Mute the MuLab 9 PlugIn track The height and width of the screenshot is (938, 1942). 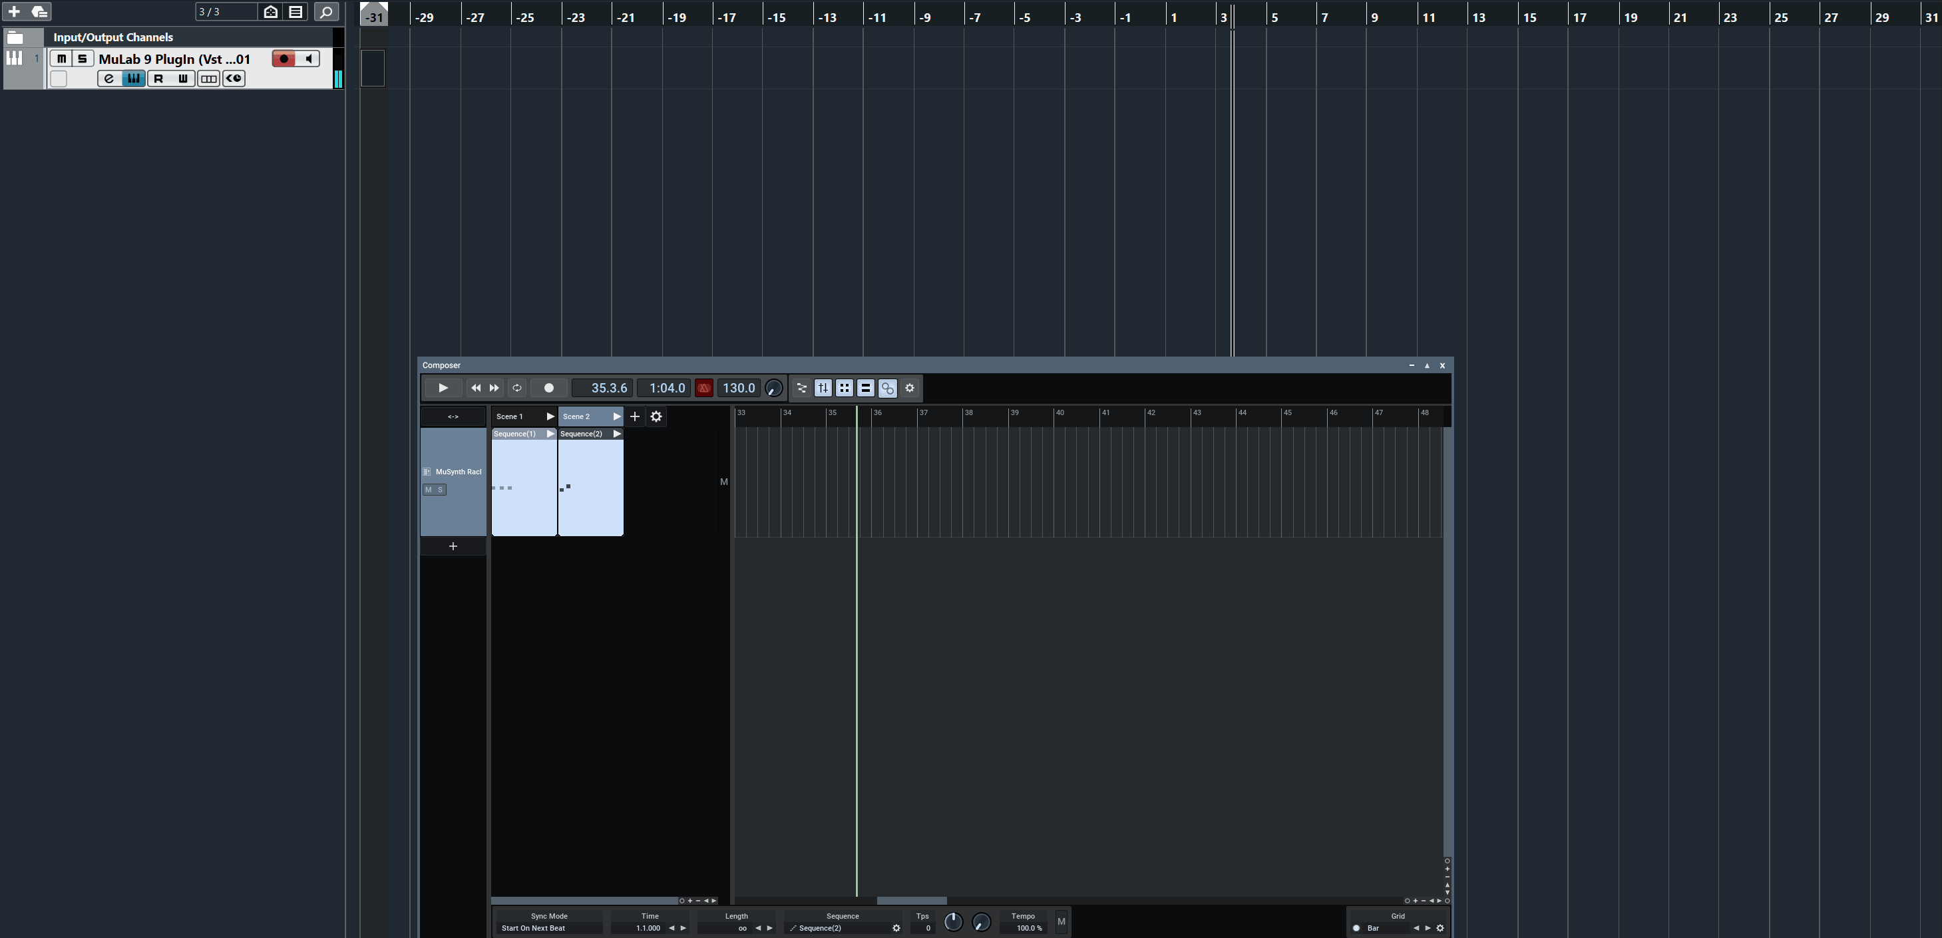pos(62,59)
